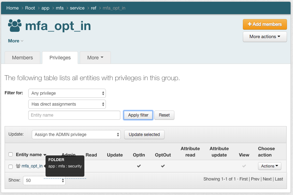Click the OptOut checkmark for mfa_opt_in
The width and height of the screenshot is (293, 195).
click(x=163, y=166)
